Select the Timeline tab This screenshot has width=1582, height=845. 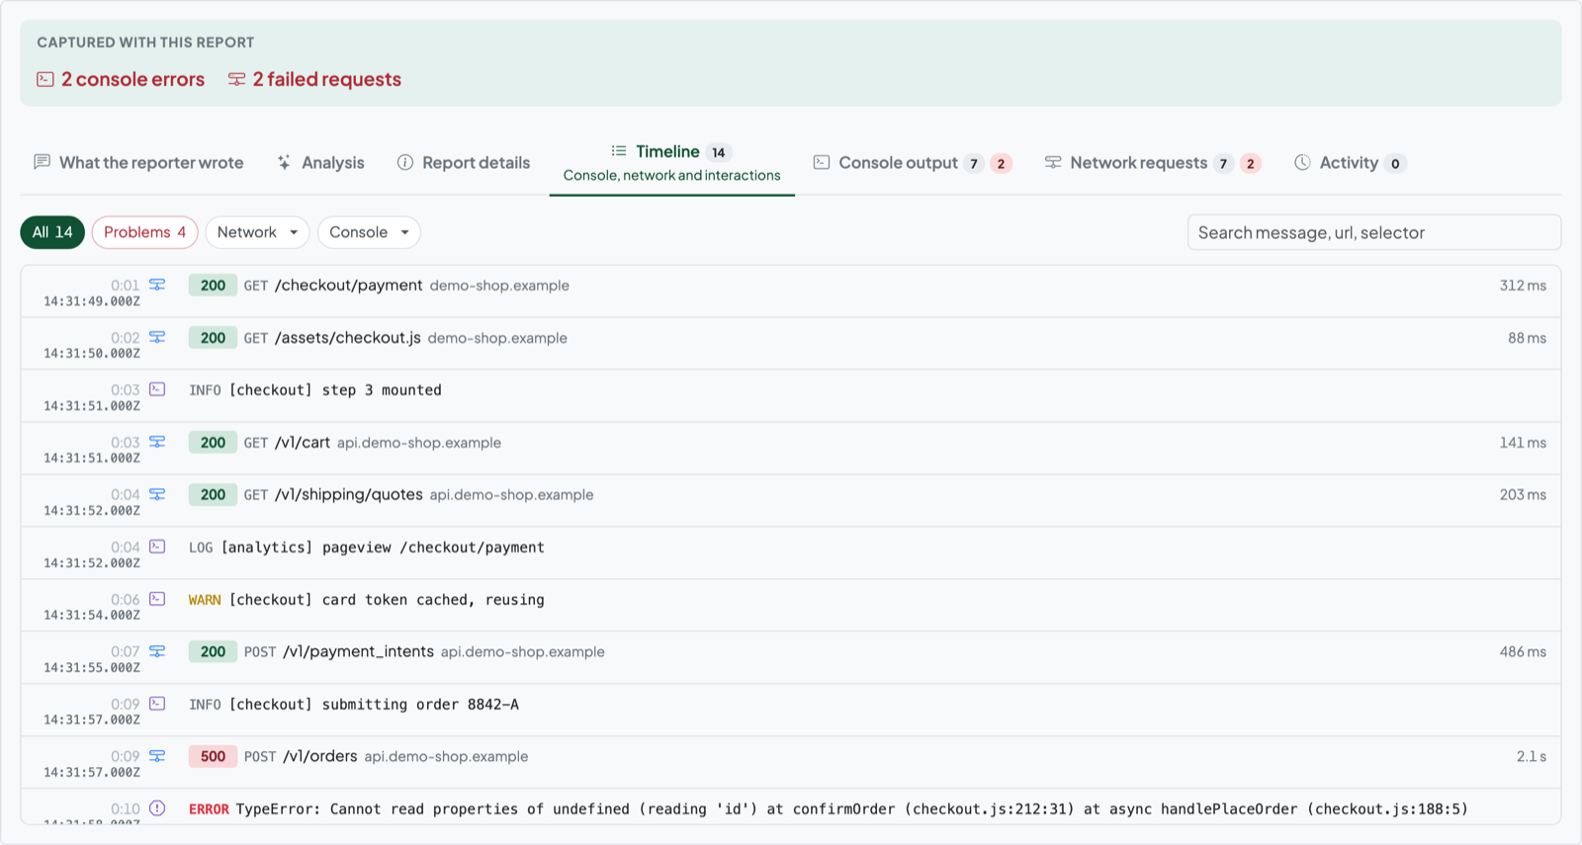pos(672,163)
